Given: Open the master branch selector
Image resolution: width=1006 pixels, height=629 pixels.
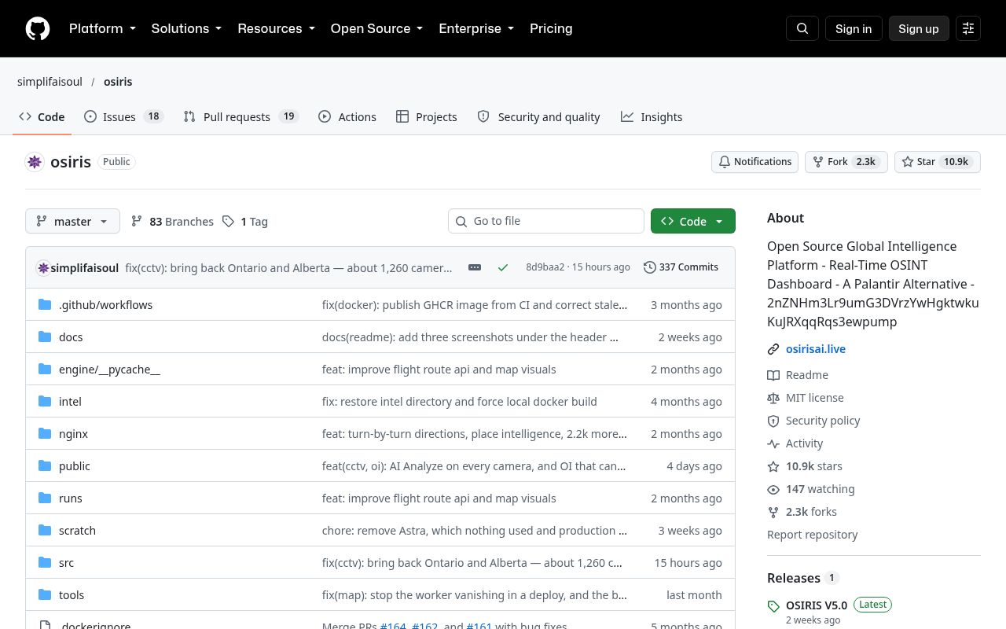Looking at the screenshot, I should point(72,221).
